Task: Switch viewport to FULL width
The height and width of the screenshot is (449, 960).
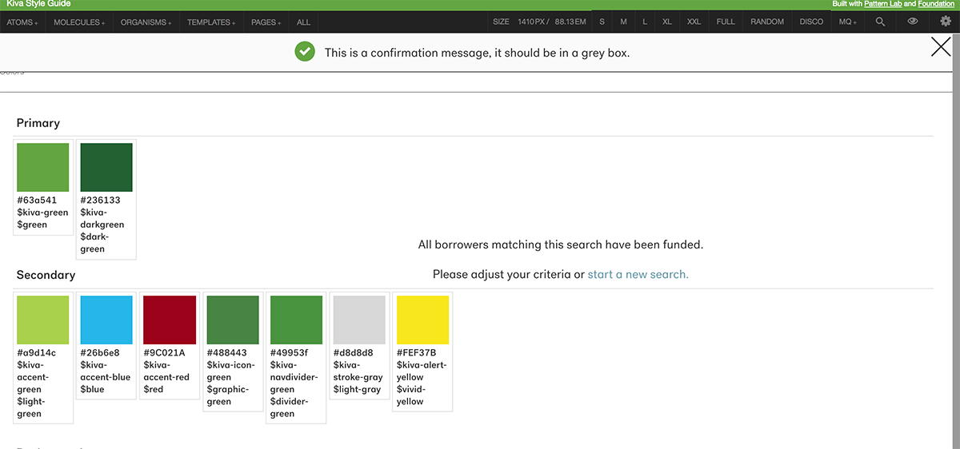Action: click(726, 22)
